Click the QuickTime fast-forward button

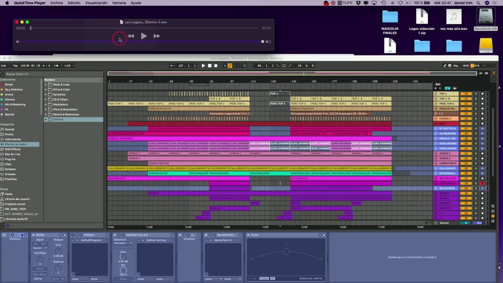[x=157, y=36]
